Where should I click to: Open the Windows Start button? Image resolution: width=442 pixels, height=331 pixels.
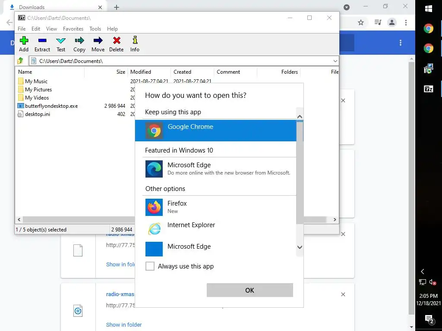(x=429, y=9)
